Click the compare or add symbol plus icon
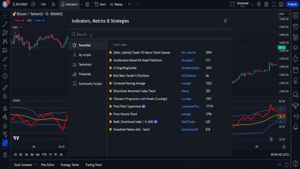This screenshot has width=300, height=169. (x=33, y=4)
